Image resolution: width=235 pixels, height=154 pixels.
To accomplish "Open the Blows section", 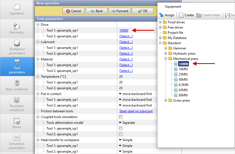I will (x=17, y=123).
